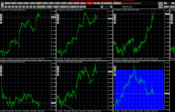The height and width of the screenshot is (112, 175).
Task: Click SZ button on EURCAD chart
Action: 58,15
